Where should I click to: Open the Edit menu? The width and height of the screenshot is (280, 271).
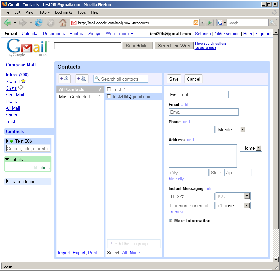point(17,12)
